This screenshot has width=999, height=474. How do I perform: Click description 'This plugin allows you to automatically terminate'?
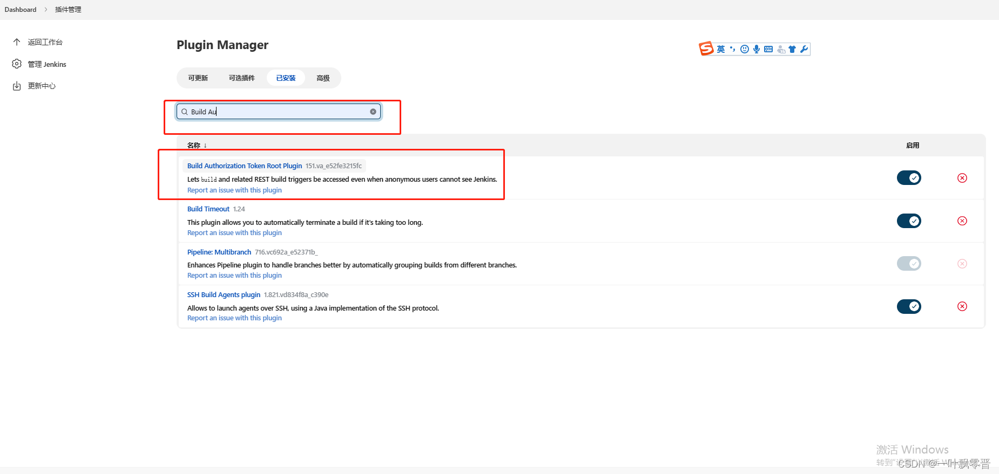click(x=305, y=223)
